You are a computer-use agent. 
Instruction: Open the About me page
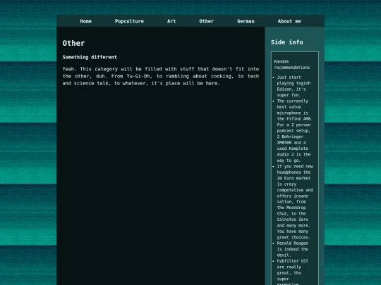click(289, 21)
